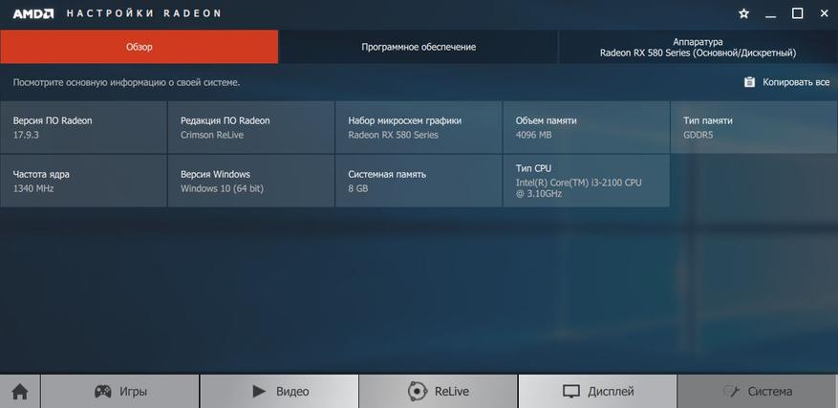The width and height of the screenshot is (838, 408).
Task: Switch to the Обзор tab
Action: (x=140, y=47)
